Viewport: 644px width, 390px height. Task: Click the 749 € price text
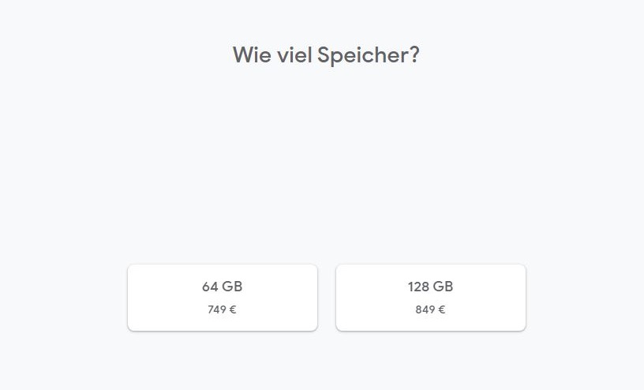pos(222,309)
